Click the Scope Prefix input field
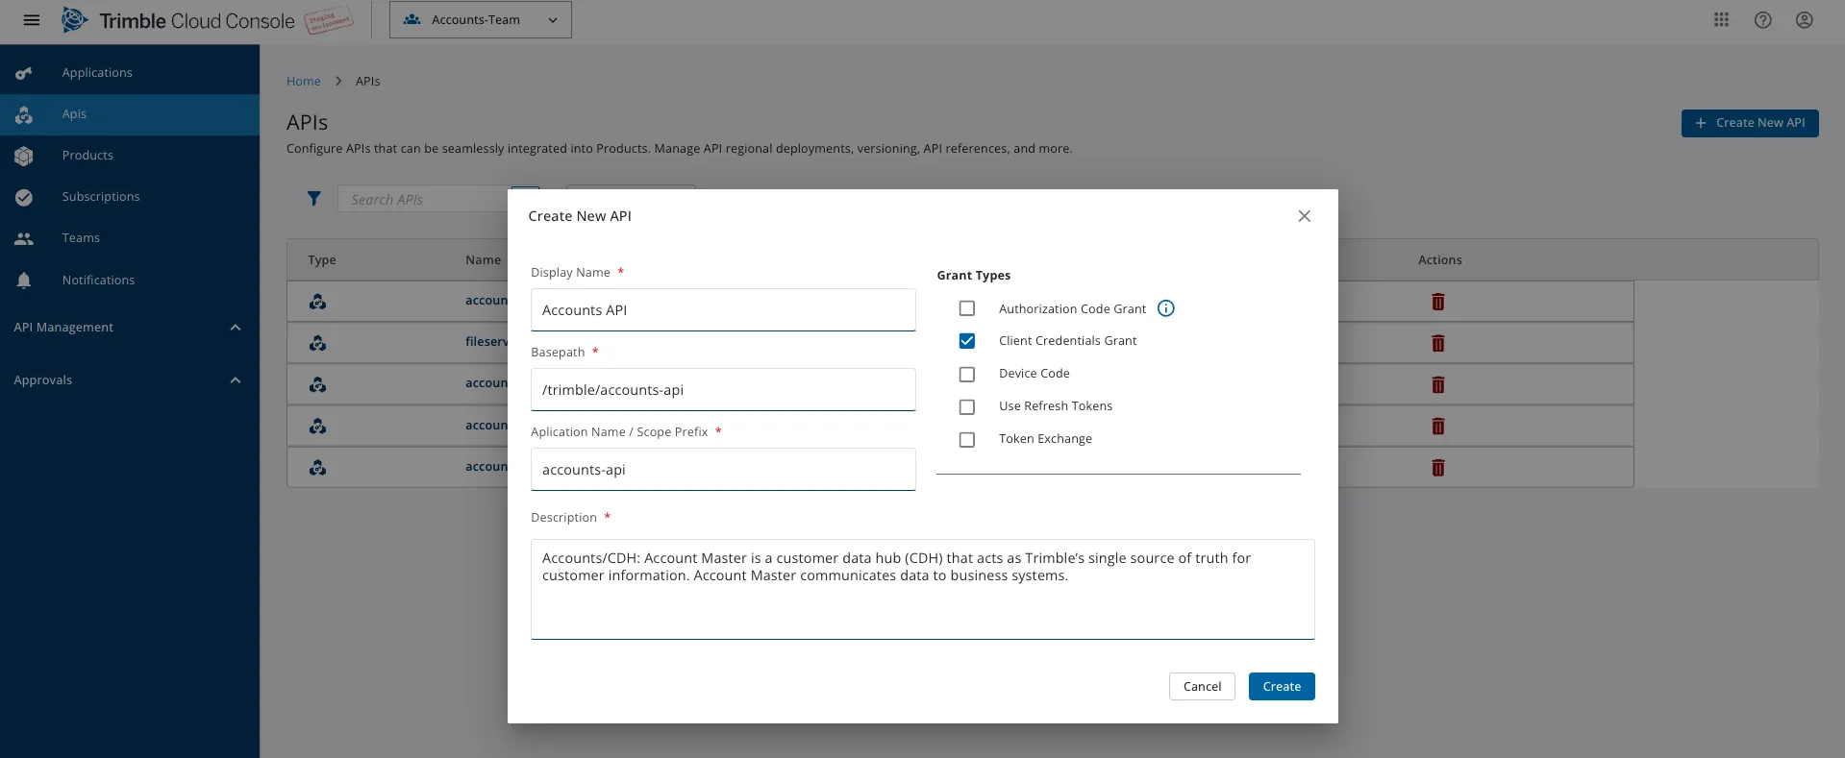Image resolution: width=1845 pixels, height=758 pixels. point(723,470)
